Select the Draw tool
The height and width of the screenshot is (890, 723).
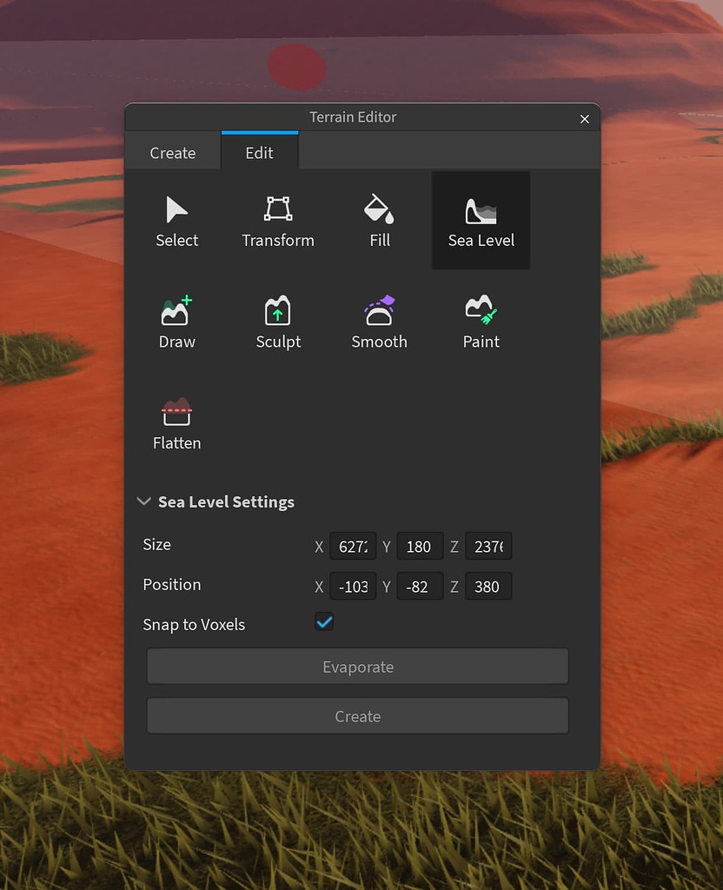[176, 320]
